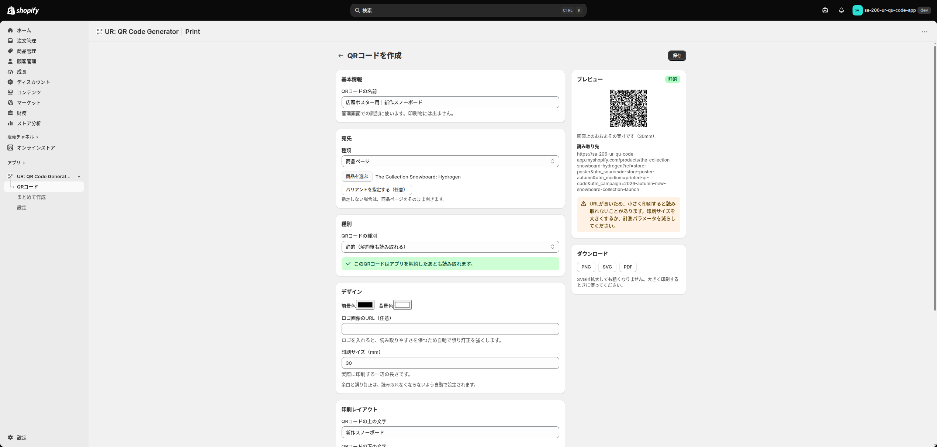The height and width of the screenshot is (447, 937).
Task: Open 財務 finance icon
Action: [x=10, y=113]
